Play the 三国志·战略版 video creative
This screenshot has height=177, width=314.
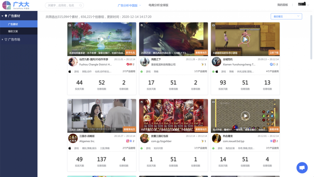click(x=102, y=116)
